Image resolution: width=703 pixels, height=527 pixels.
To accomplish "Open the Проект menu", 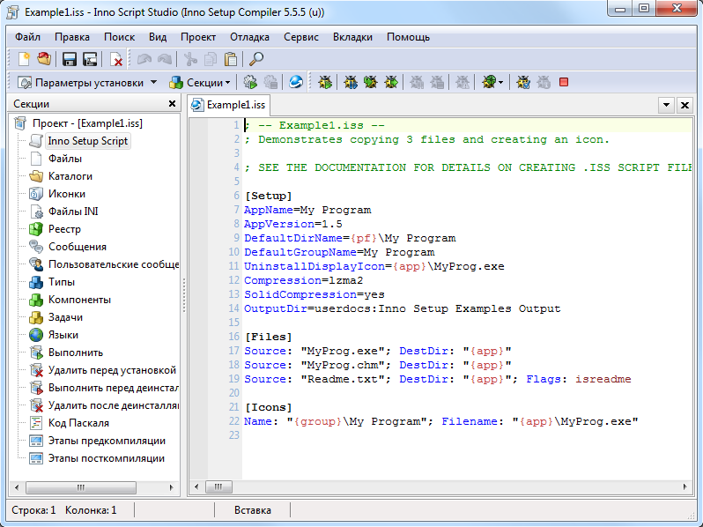I will click(x=198, y=37).
